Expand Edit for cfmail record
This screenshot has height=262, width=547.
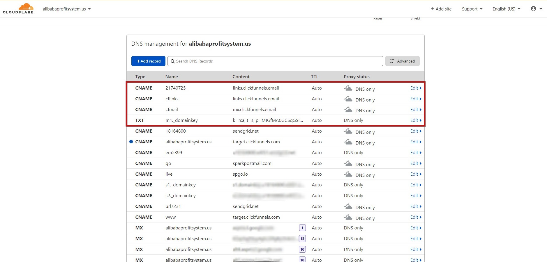[416, 110]
